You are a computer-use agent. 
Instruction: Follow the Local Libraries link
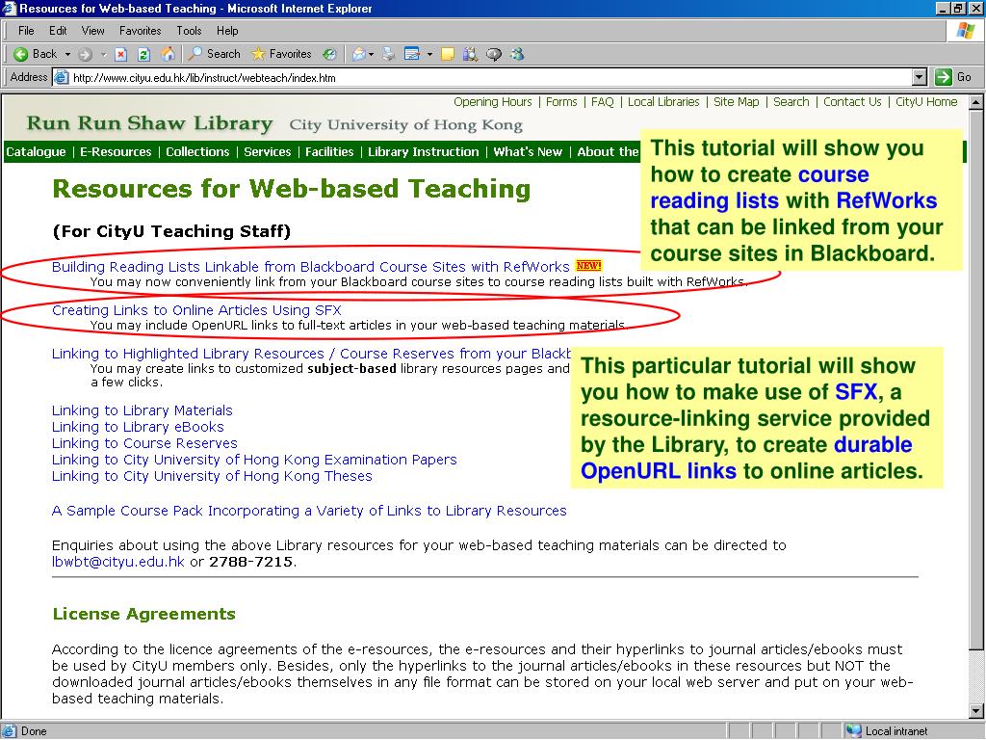663,102
